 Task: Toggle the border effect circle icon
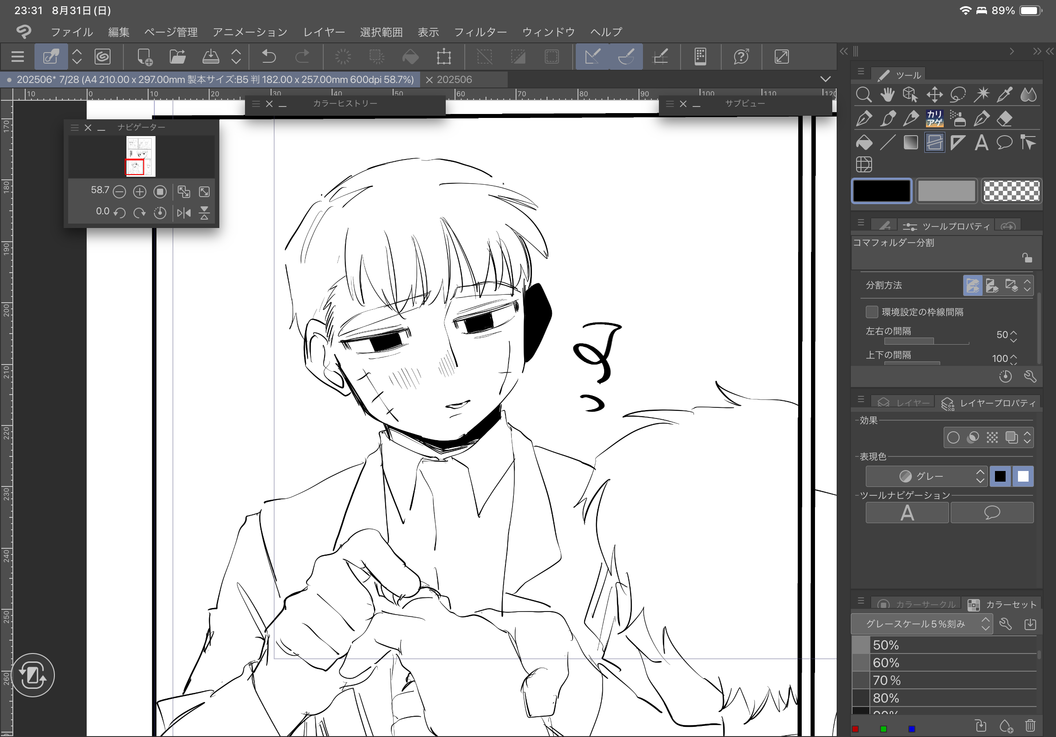pyautogui.click(x=953, y=437)
